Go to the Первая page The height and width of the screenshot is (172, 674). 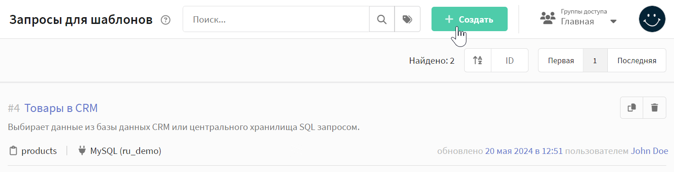561,60
